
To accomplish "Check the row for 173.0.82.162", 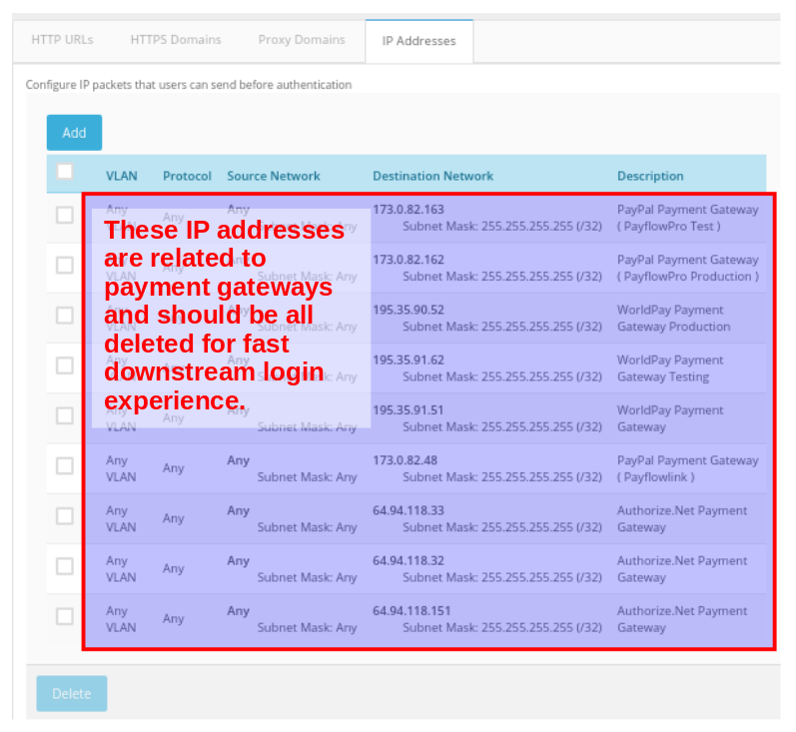I will pyautogui.click(x=65, y=265).
